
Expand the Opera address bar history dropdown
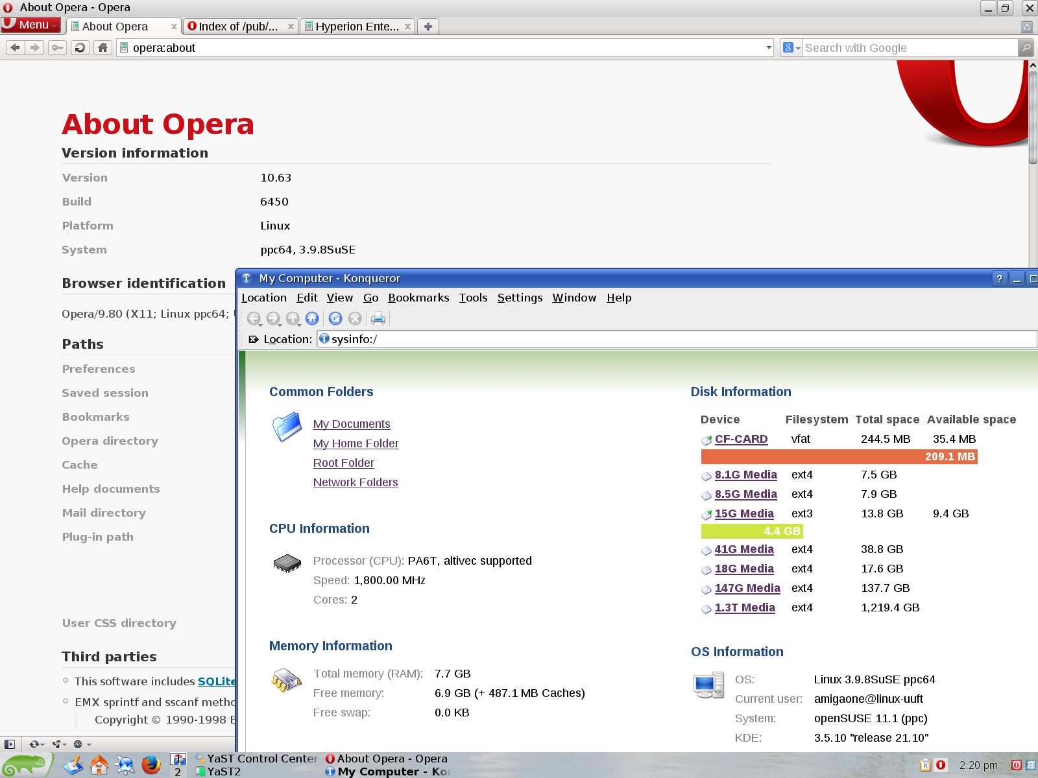pos(768,47)
